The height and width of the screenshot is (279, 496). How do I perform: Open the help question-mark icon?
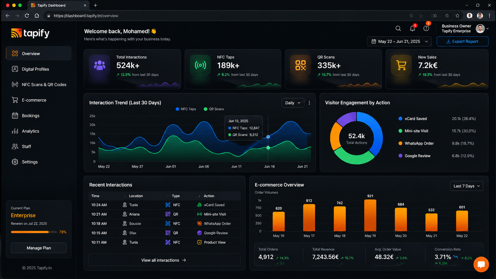tap(426, 28)
